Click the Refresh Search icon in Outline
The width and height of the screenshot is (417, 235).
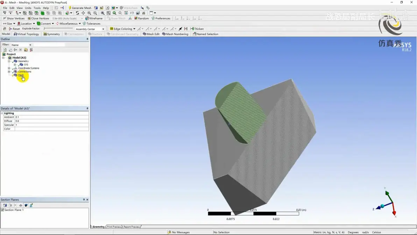[x=5, y=50]
